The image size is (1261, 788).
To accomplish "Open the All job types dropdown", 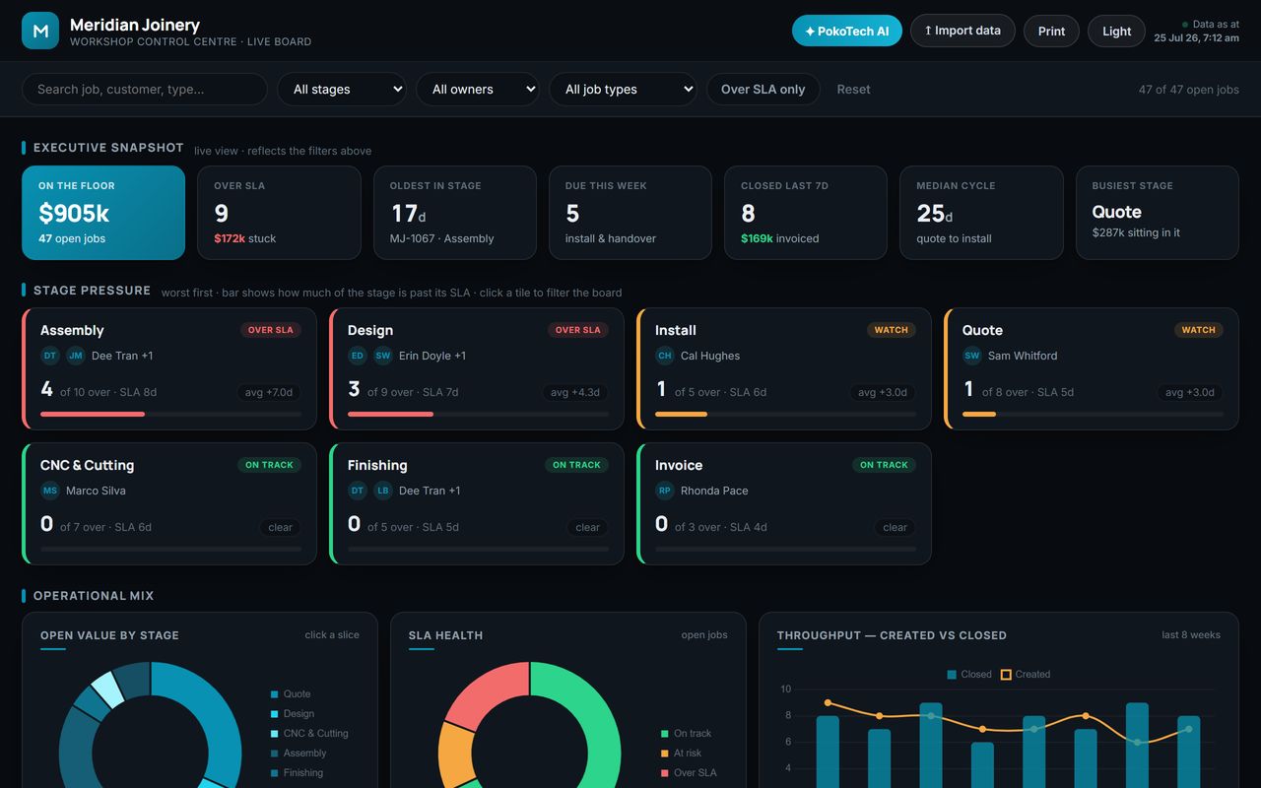I will pos(623,89).
